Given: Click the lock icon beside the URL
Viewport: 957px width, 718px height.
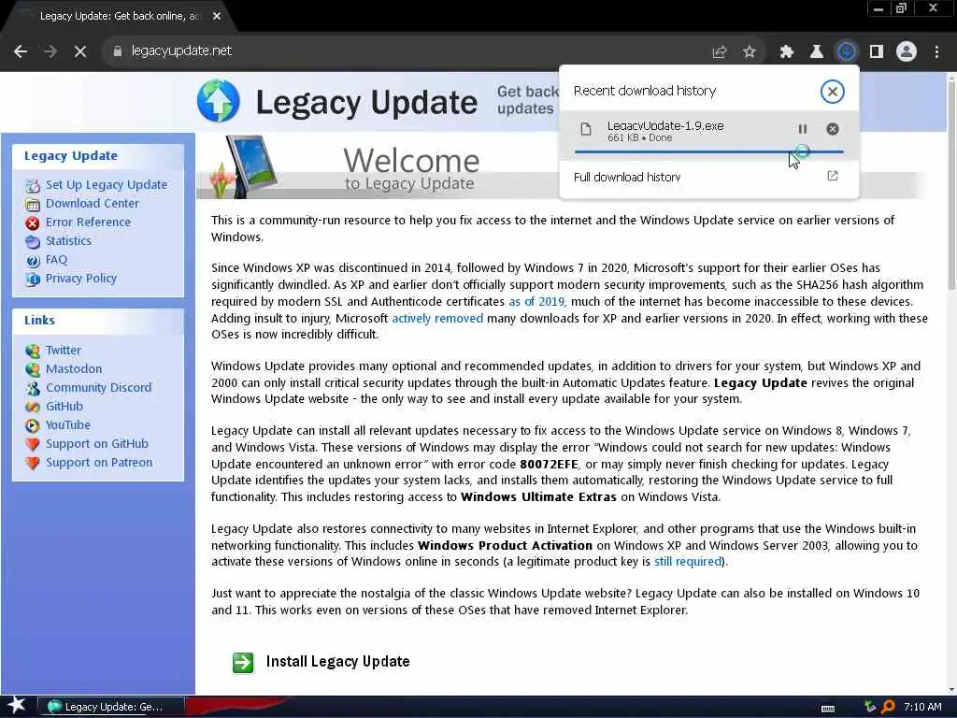Looking at the screenshot, I should (117, 52).
